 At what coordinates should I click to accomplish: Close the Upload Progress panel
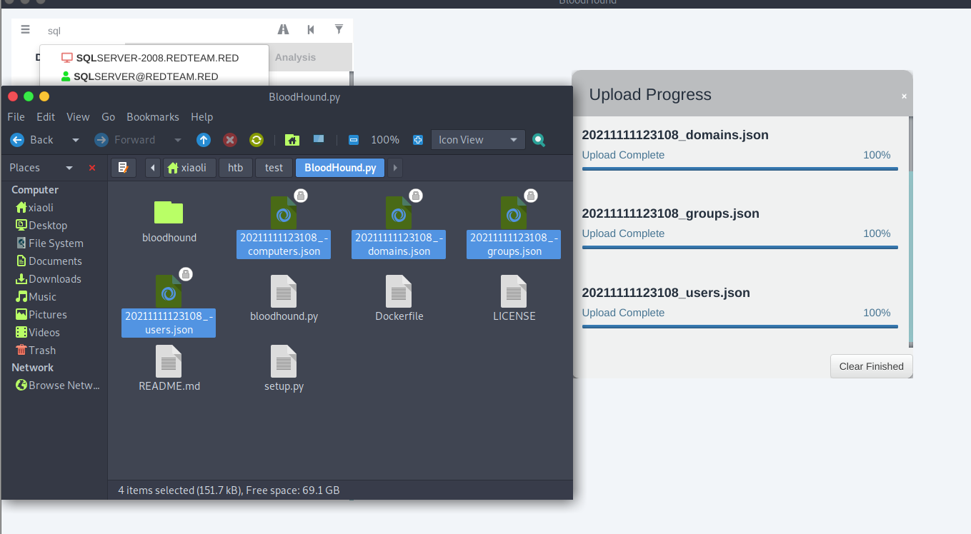(x=904, y=96)
